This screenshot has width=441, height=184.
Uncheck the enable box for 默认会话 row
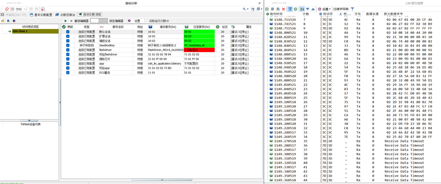(68, 32)
